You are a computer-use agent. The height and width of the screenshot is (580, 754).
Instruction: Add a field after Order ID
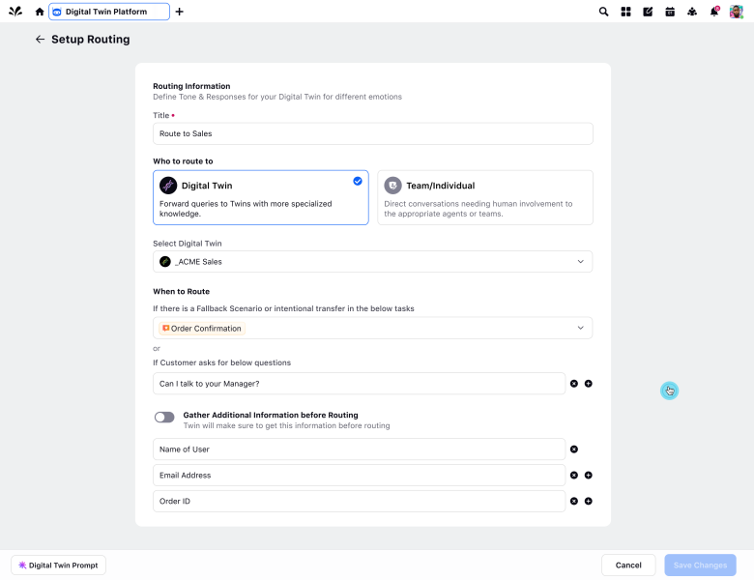[x=589, y=501]
